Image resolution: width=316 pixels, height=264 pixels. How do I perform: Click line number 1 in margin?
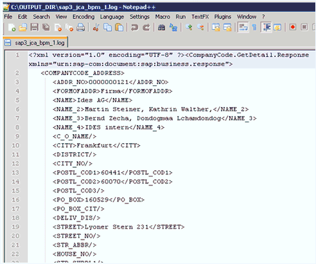17,55
